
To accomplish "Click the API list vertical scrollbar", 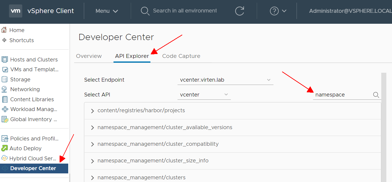I will pyautogui.click(x=383, y=127).
